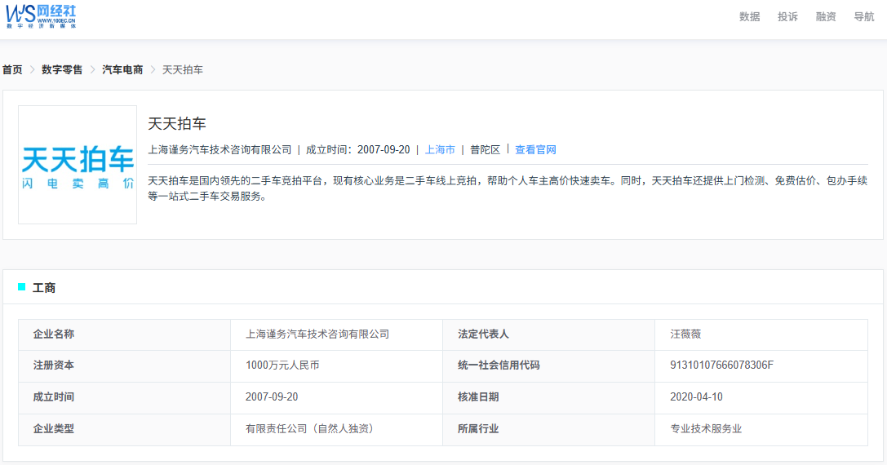Click 成立时间：2007-09-20 in the header line
Screen dimensions: 887x465
point(358,150)
